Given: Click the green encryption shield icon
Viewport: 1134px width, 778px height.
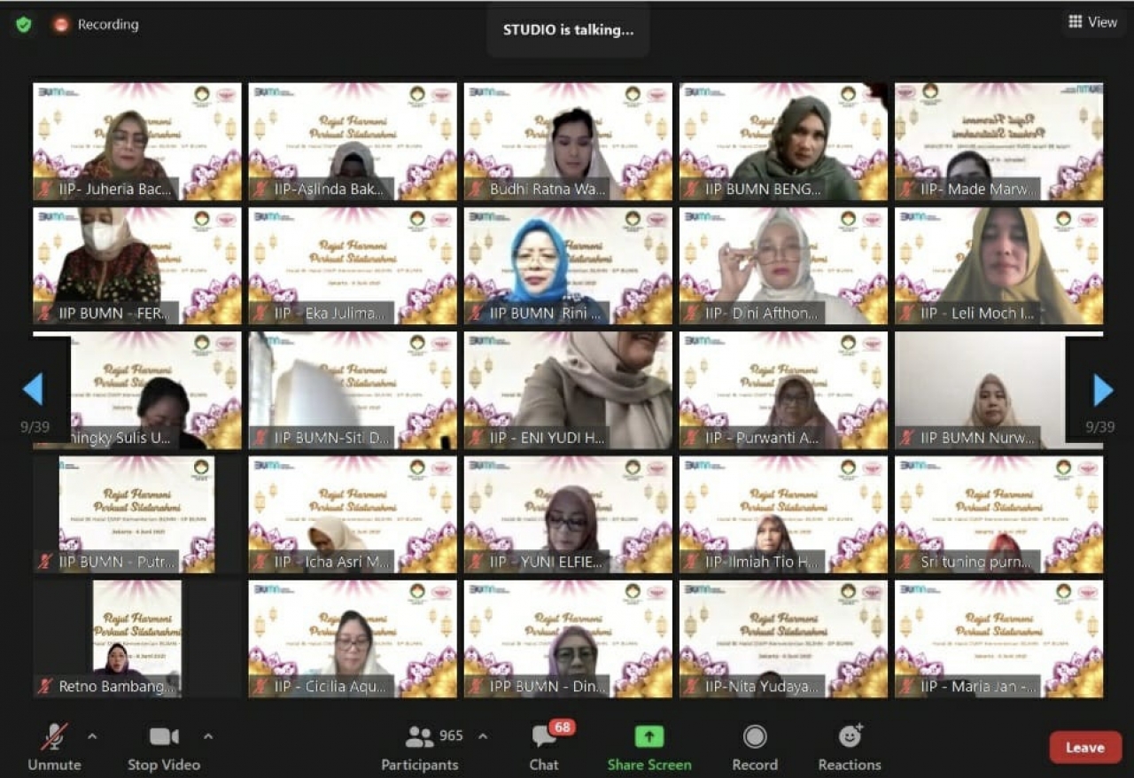Looking at the screenshot, I should point(24,25).
